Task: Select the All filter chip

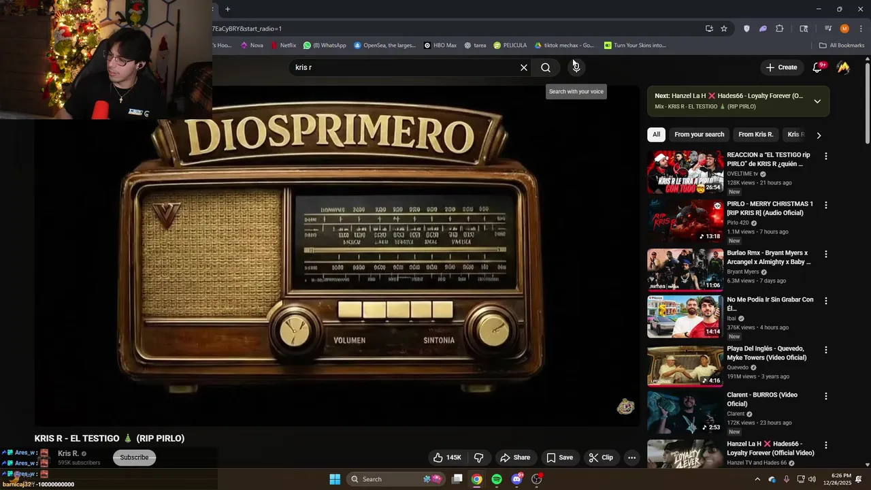Action: pyautogui.click(x=656, y=135)
